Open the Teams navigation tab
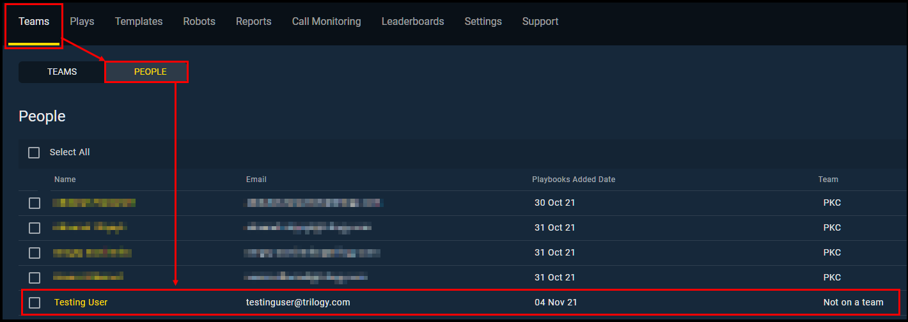 click(34, 22)
